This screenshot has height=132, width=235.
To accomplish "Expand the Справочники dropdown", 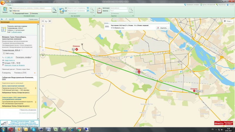I will pyautogui.click(x=33, y=19).
